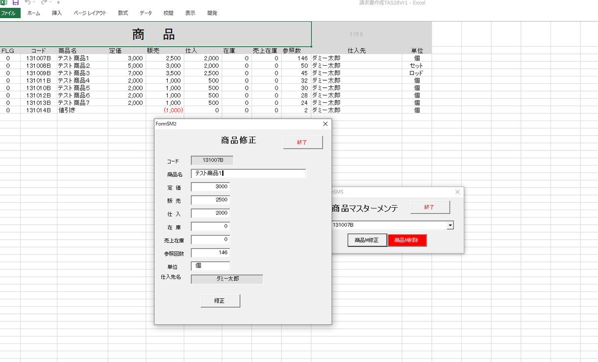598x362 pixels.
Task: Open the quick access toolbar customize arrow
Action: tap(58, 2)
